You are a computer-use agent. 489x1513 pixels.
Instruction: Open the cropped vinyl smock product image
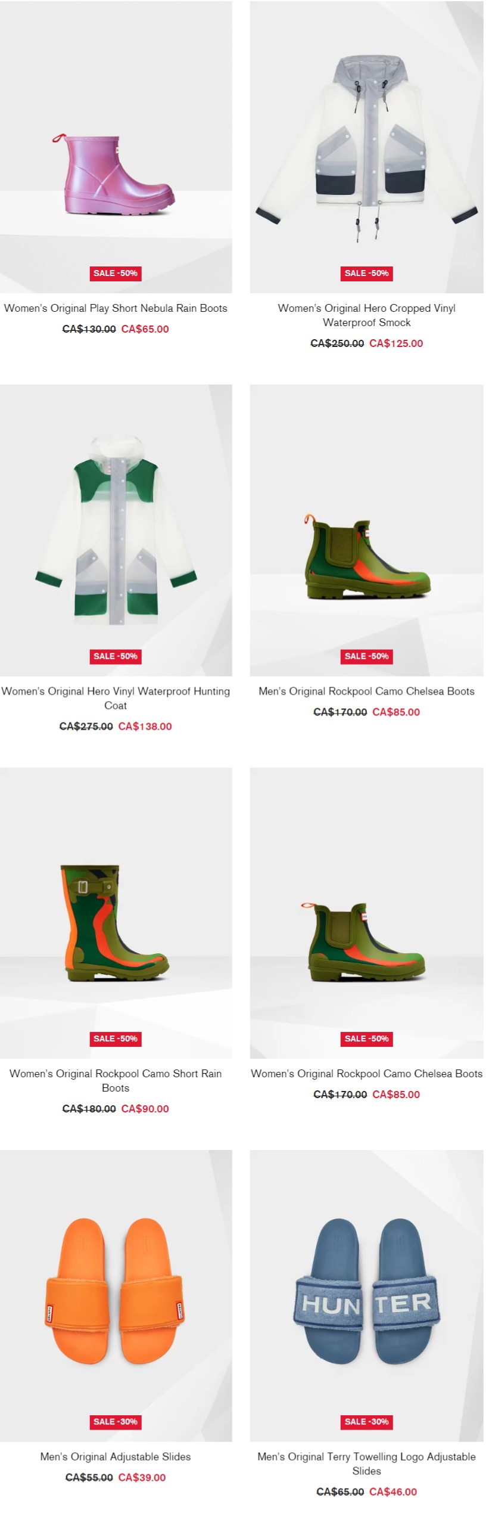[x=366, y=147]
